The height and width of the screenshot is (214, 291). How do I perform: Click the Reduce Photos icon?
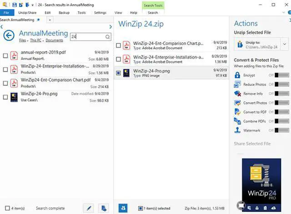(x=237, y=85)
